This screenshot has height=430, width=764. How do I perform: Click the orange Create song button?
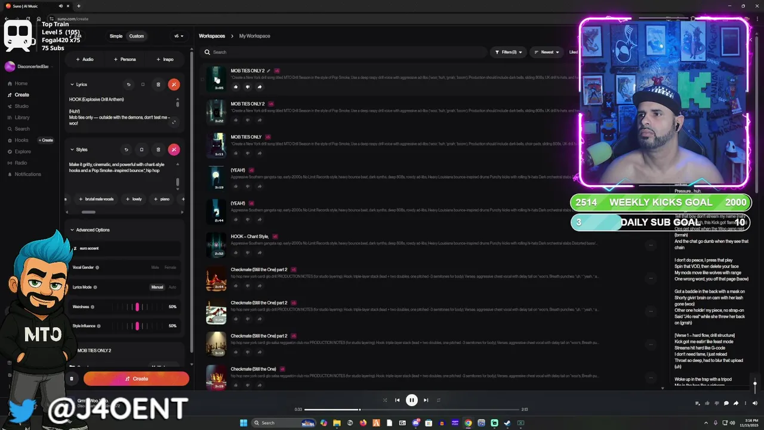137,379
